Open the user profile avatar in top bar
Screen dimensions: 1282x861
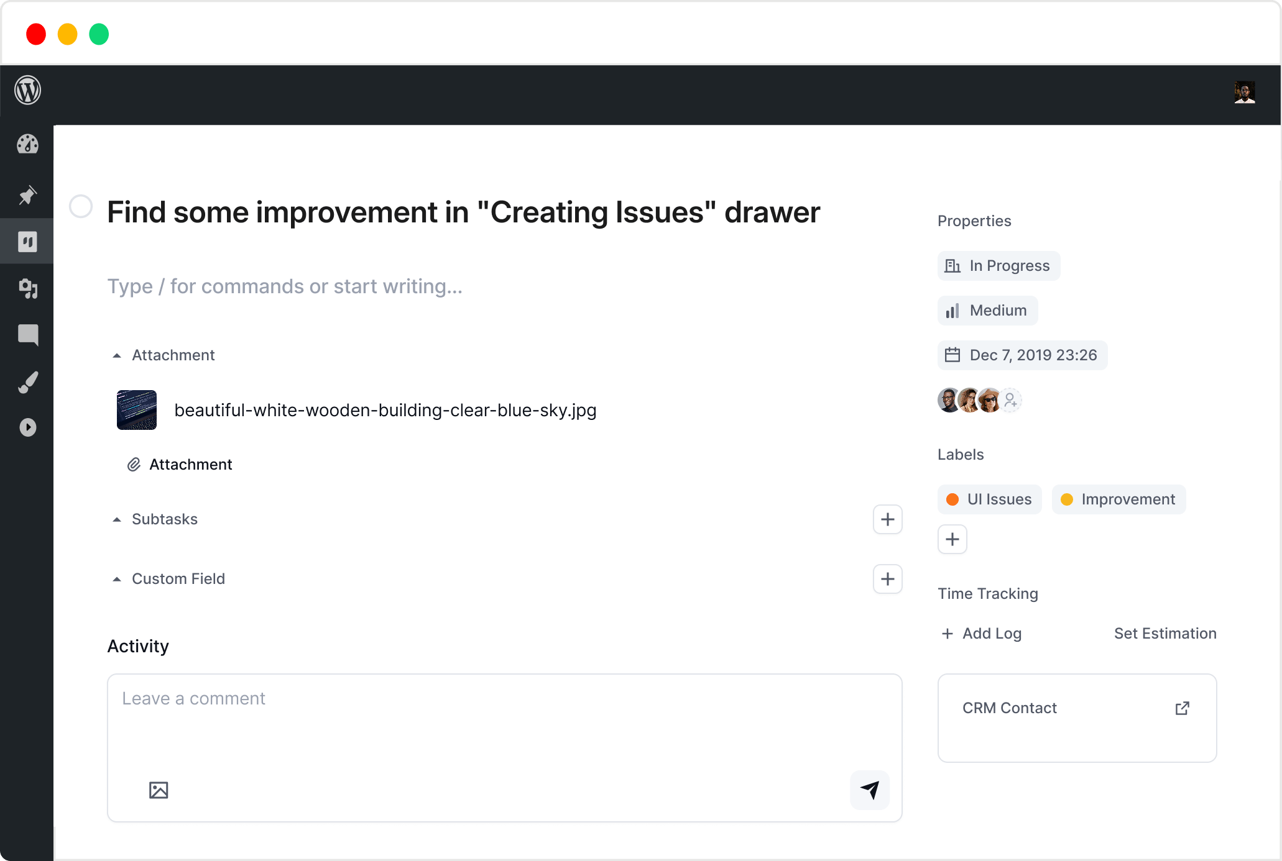(1245, 92)
